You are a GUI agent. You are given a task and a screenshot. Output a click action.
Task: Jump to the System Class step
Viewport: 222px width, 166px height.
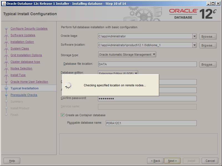(x=20, y=48)
